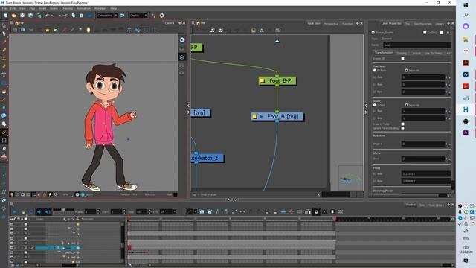Click the home icon in Camera view header
The width and height of the screenshot is (476, 268).
[16, 23]
